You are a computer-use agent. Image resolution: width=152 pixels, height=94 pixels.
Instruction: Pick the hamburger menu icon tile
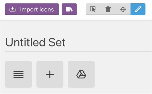click(18, 74)
